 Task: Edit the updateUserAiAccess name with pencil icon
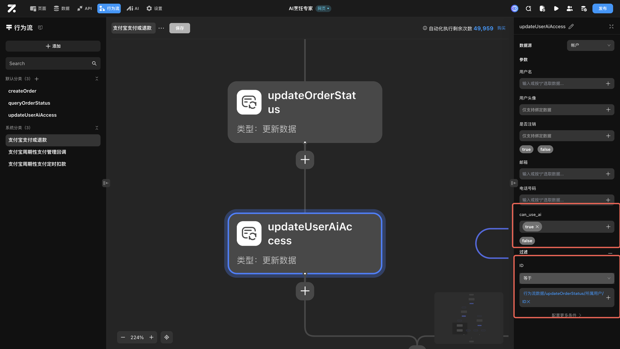point(571,27)
